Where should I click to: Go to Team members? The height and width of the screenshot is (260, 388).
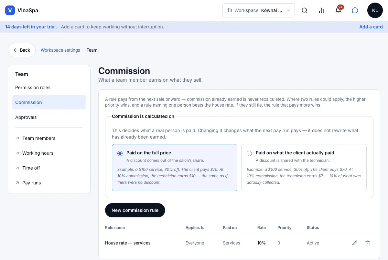click(49, 138)
